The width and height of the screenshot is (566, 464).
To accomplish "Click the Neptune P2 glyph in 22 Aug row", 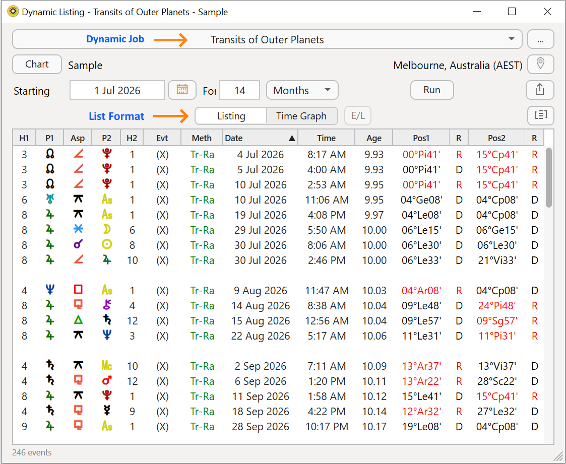I will pyautogui.click(x=106, y=336).
